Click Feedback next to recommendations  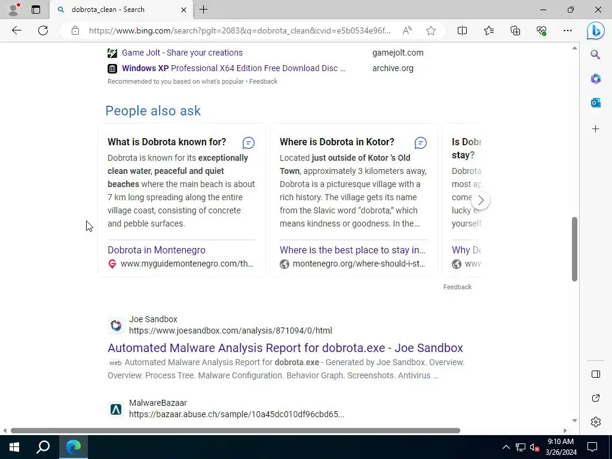click(263, 81)
